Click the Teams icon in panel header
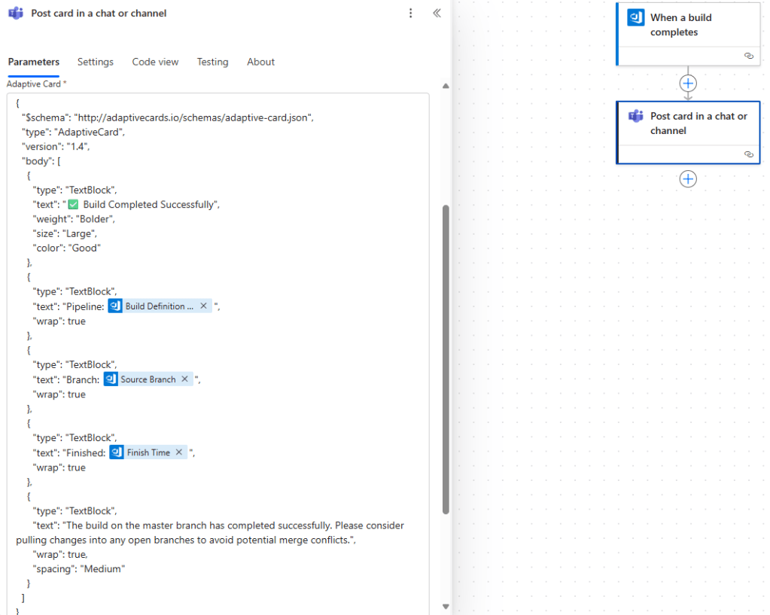The height and width of the screenshot is (615, 770). pyautogui.click(x=15, y=14)
